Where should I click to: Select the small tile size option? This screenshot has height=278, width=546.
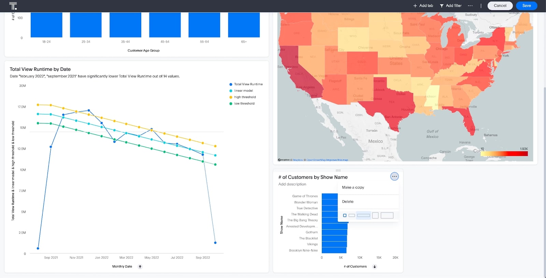(x=351, y=215)
